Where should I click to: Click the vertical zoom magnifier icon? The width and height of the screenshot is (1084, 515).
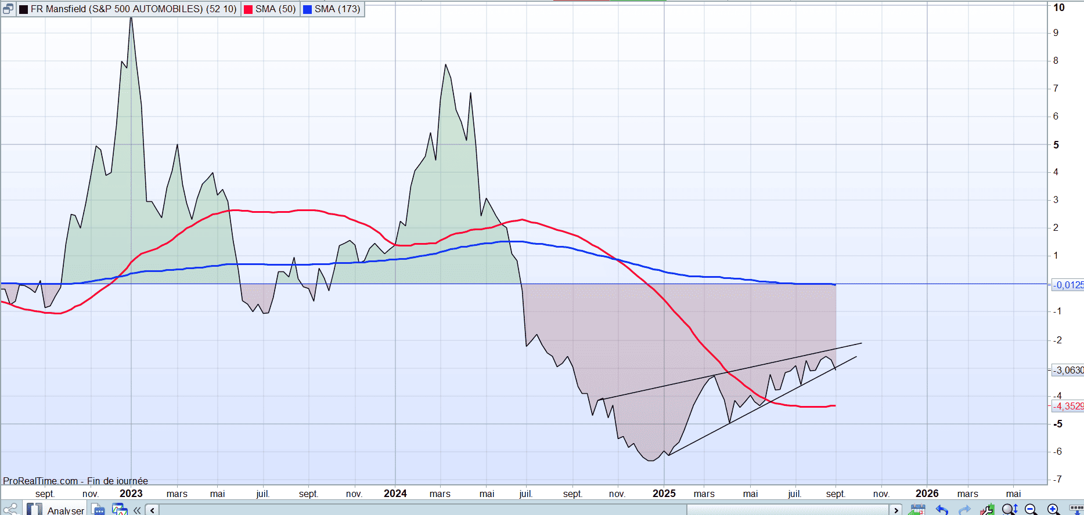pyautogui.click(x=1010, y=509)
